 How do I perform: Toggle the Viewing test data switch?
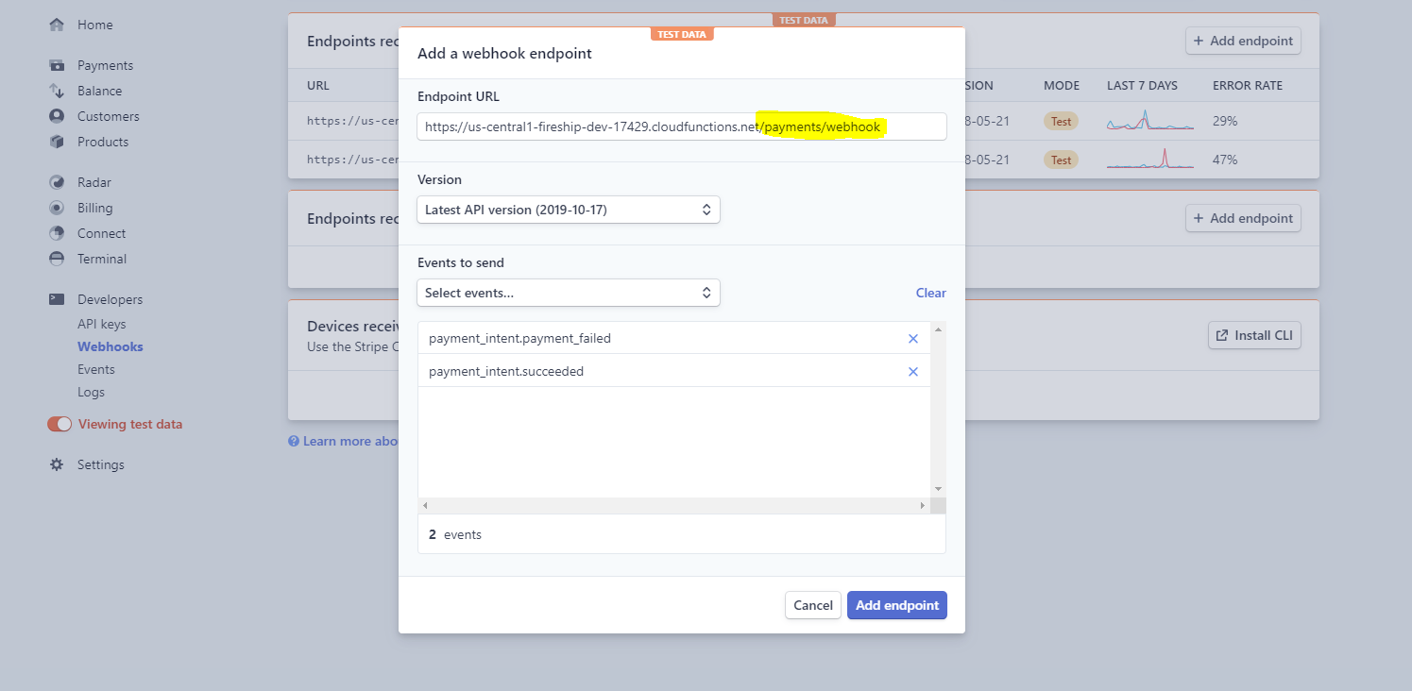60,424
